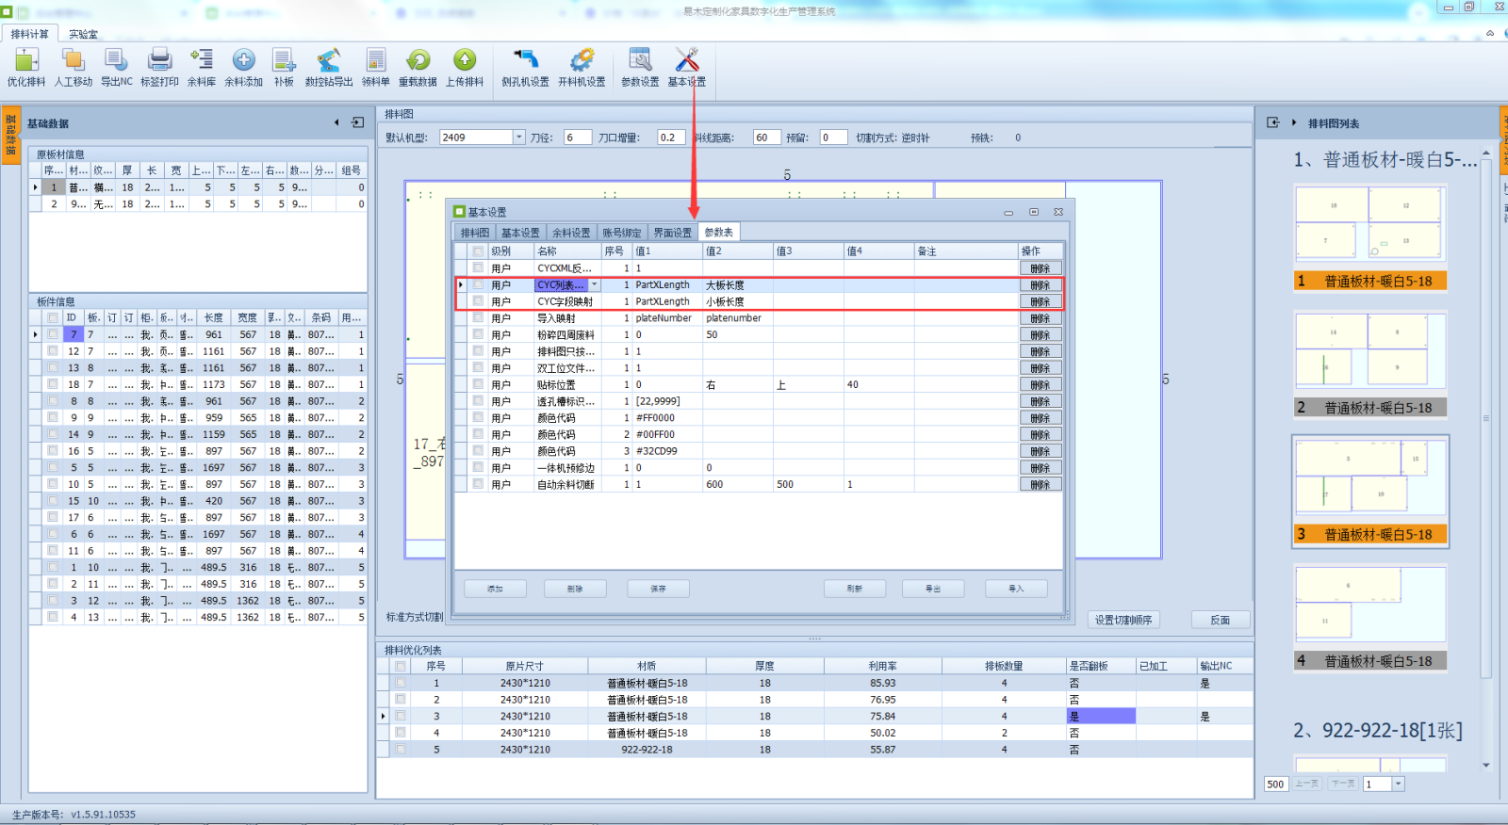This screenshot has width=1508, height=825.
Task: Open the page number dropdown beside 下一页
Action: pyautogui.click(x=1398, y=784)
